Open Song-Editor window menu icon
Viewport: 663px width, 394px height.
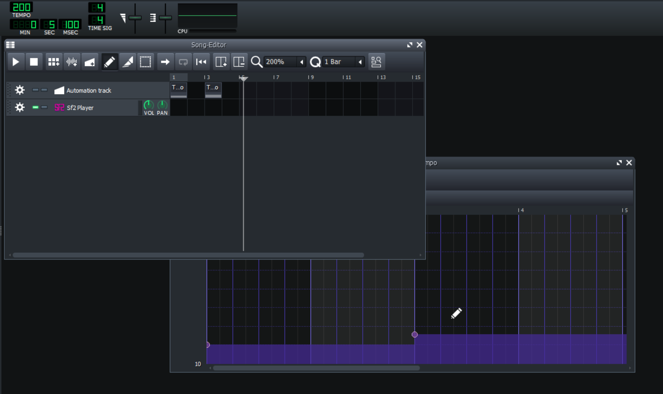pyautogui.click(x=10, y=45)
